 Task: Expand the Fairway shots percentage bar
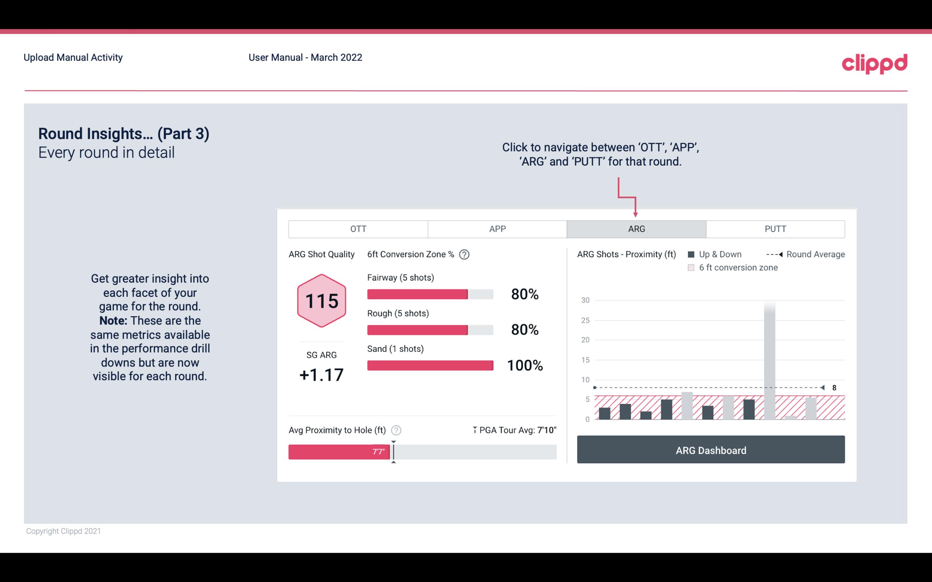pos(429,293)
